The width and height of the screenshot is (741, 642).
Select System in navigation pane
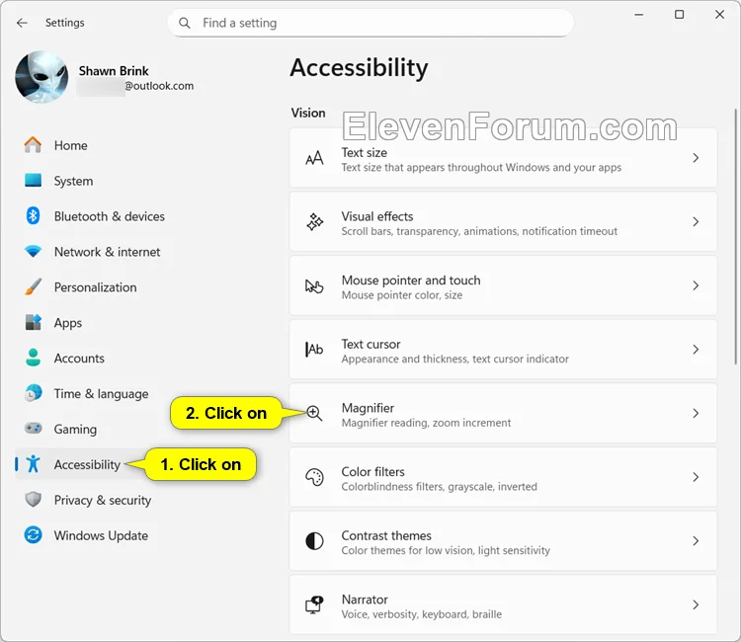pos(73,181)
